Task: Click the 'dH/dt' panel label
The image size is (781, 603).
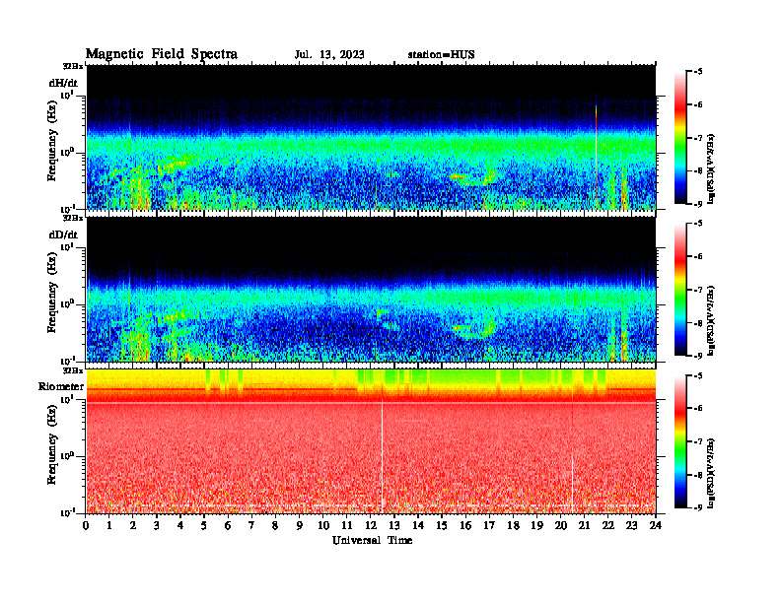Action: (x=63, y=83)
